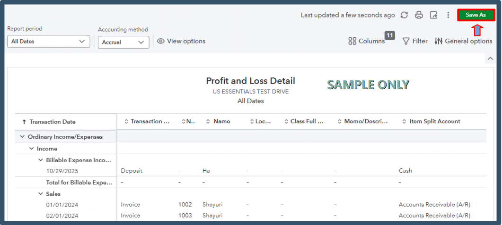Open the Filter panel

pyautogui.click(x=415, y=41)
